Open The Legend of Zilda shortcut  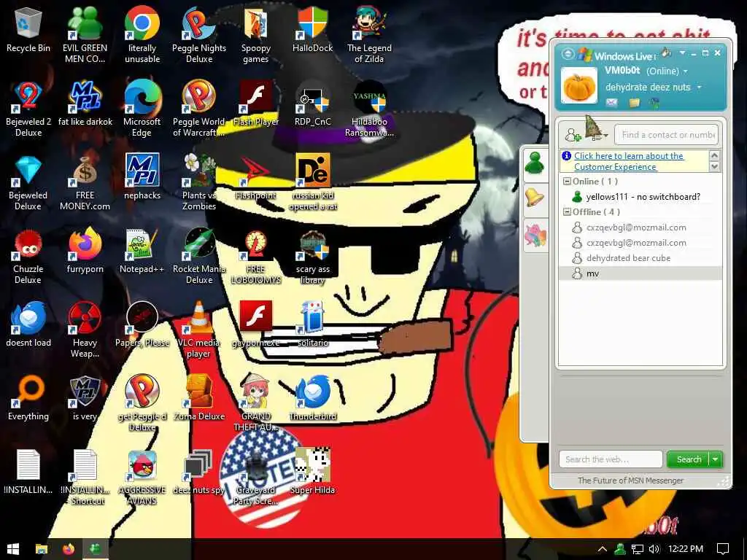pos(369,35)
